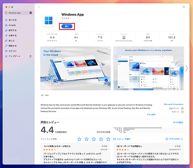Viewport: 193px width, 168px height.
Task: Click the App Support question mark icon
Action: [167, 139]
